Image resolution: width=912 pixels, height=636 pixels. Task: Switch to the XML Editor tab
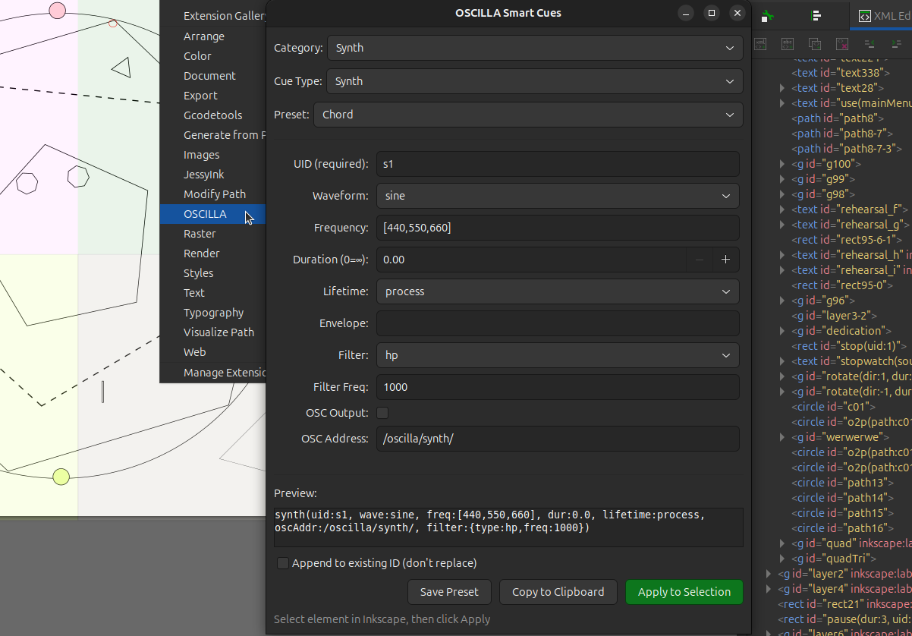(x=873, y=14)
